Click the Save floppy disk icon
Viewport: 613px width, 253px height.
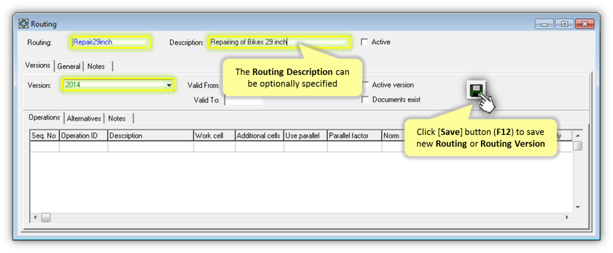pos(476,90)
